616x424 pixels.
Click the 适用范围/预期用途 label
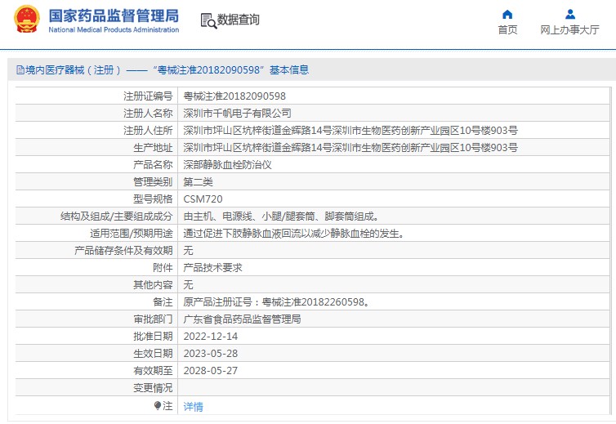pyautogui.click(x=132, y=234)
